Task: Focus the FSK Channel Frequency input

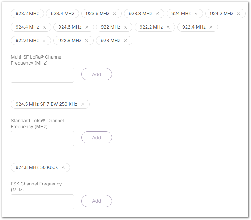Action: pos(42,202)
